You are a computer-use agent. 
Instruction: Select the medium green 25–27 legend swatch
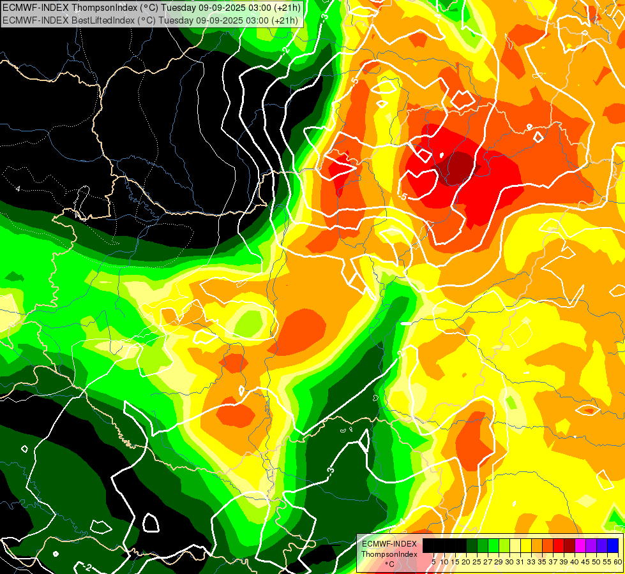pos(483,545)
